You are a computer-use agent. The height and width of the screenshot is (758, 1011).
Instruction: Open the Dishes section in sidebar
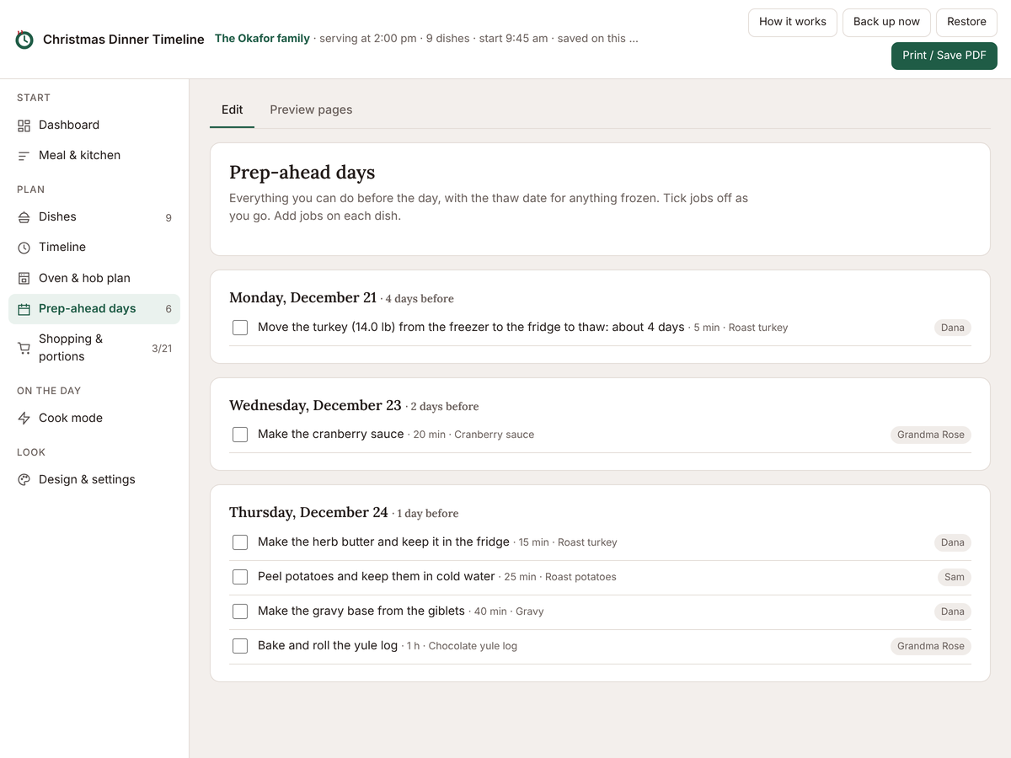coord(94,217)
